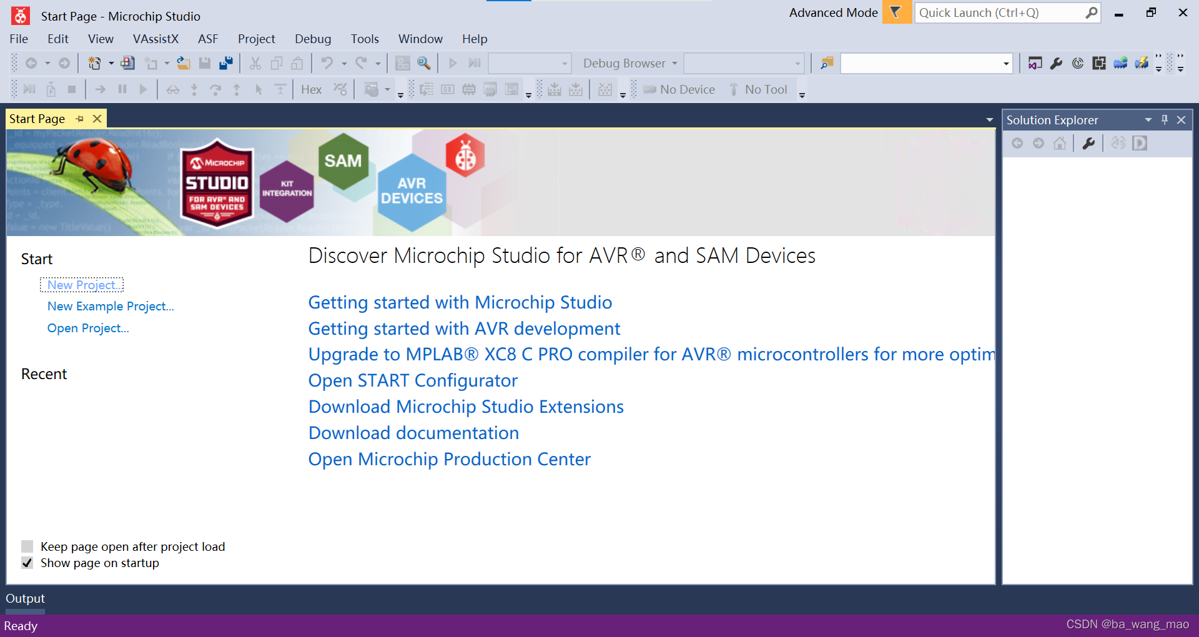The width and height of the screenshot is (1199, 637).
Task: Click the orange filter feedback icon
Action: tap(896, 12)
